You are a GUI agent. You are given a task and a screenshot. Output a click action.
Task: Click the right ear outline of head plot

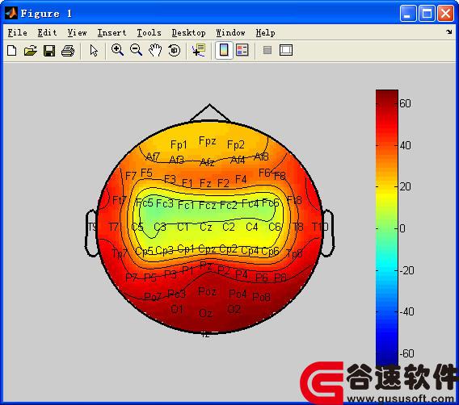(328, 233)
